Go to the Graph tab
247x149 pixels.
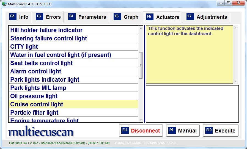tap(126, 17)
